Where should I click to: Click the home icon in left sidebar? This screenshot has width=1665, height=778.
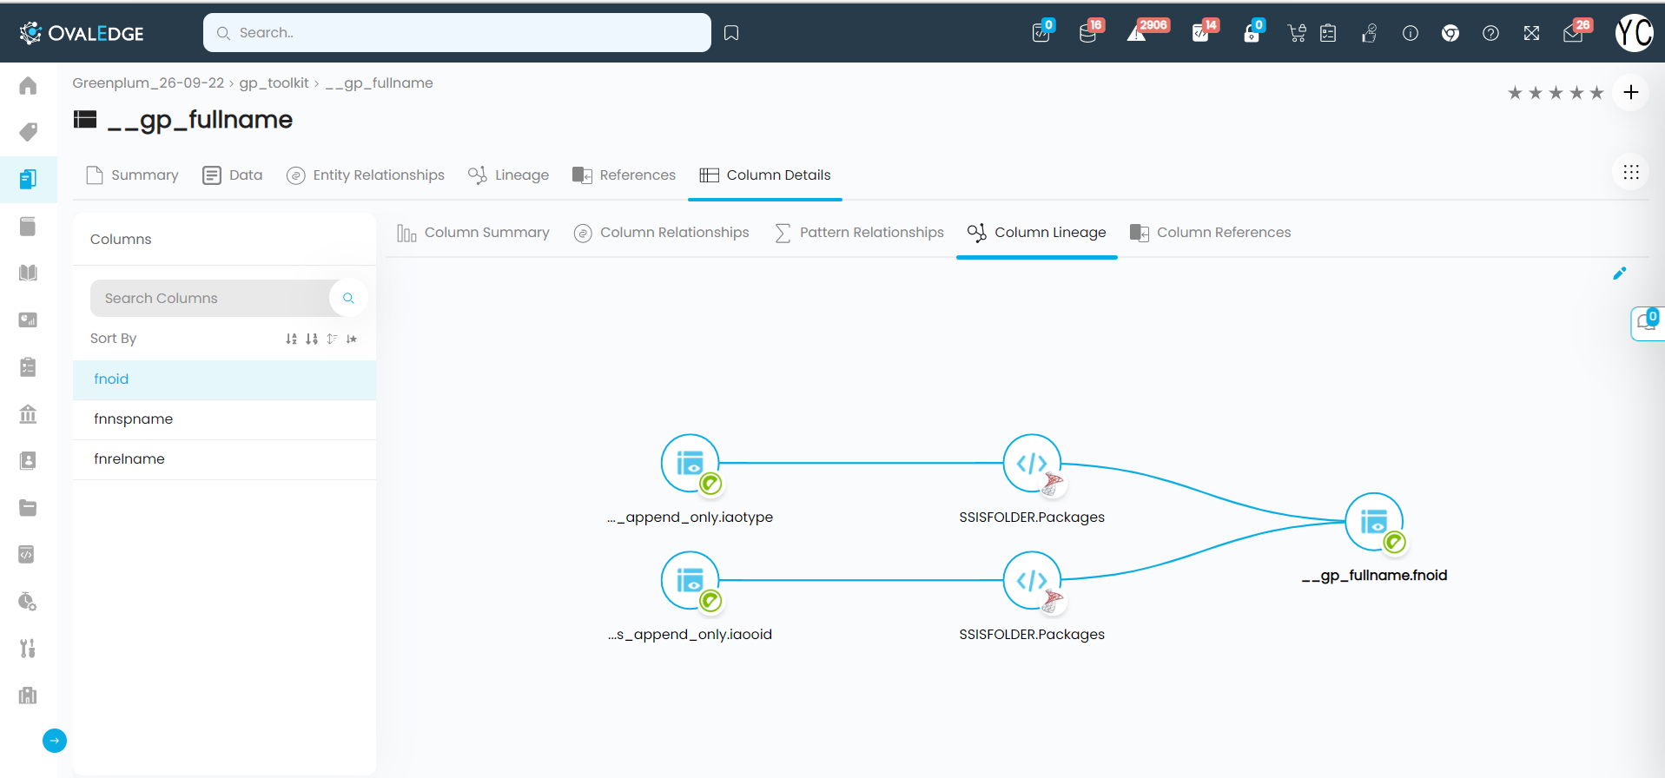[28, 86]
